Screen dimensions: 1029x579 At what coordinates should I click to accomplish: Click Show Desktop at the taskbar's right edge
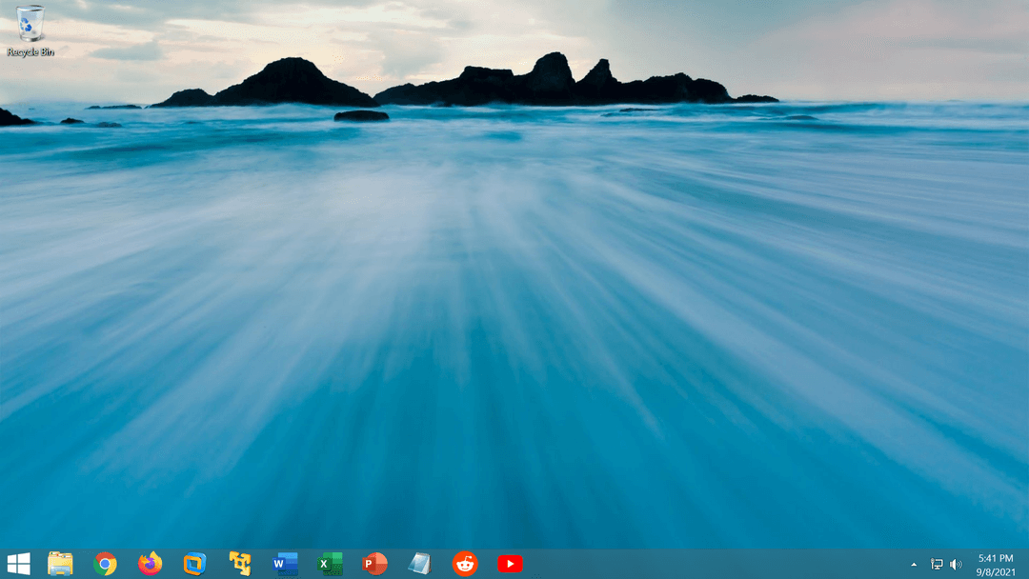(1026, 564)
